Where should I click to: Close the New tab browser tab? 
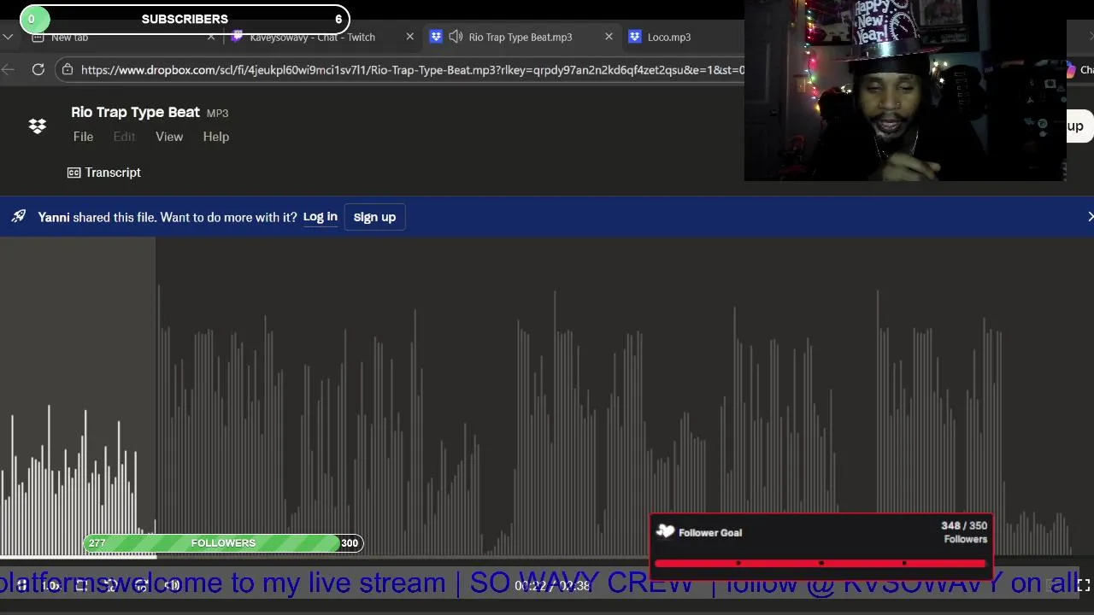point(211,37)
